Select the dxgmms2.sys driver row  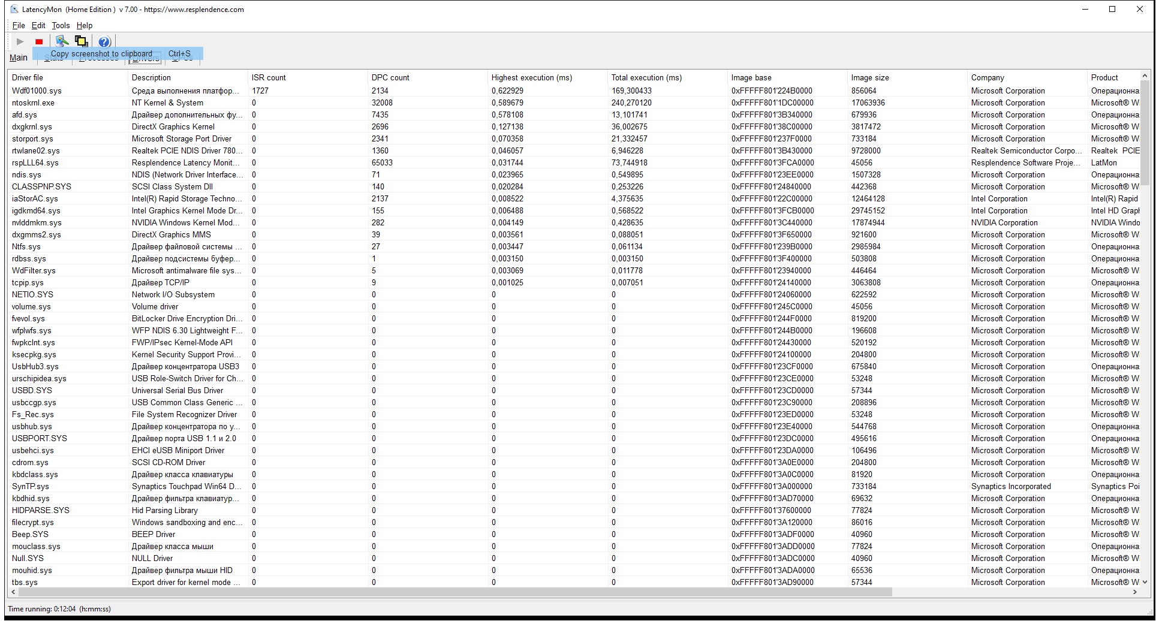[574, 234]
